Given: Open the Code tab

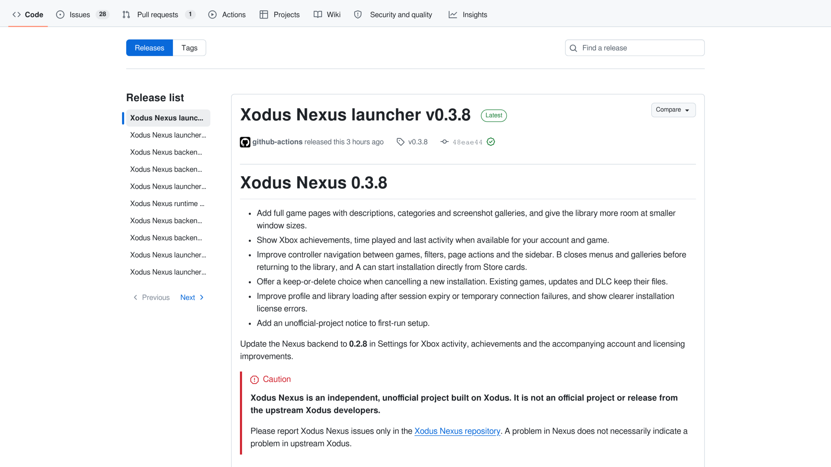Looking at the screenshot, I should tap(28, 15).
